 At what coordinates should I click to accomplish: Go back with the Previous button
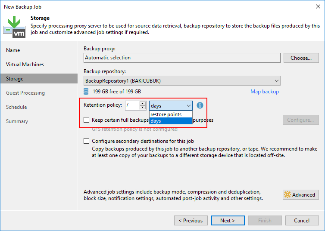tap(190, 221)
